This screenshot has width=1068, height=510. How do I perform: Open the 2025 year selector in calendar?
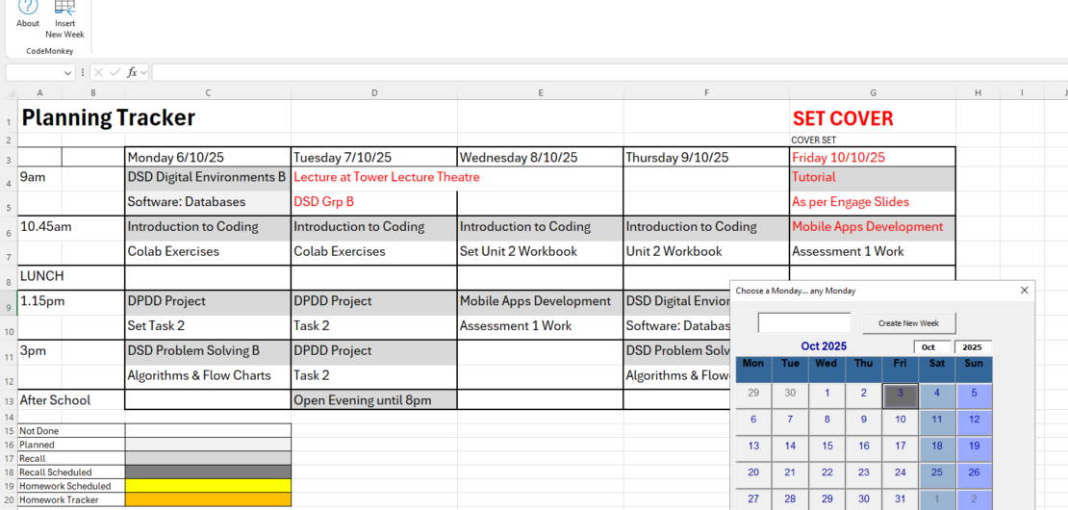[x=972, y=346]
